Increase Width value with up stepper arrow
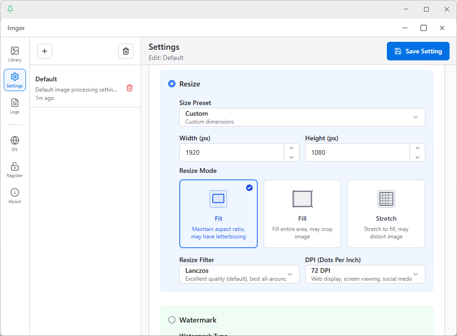457x336 pixels. (x=292, y=148)
